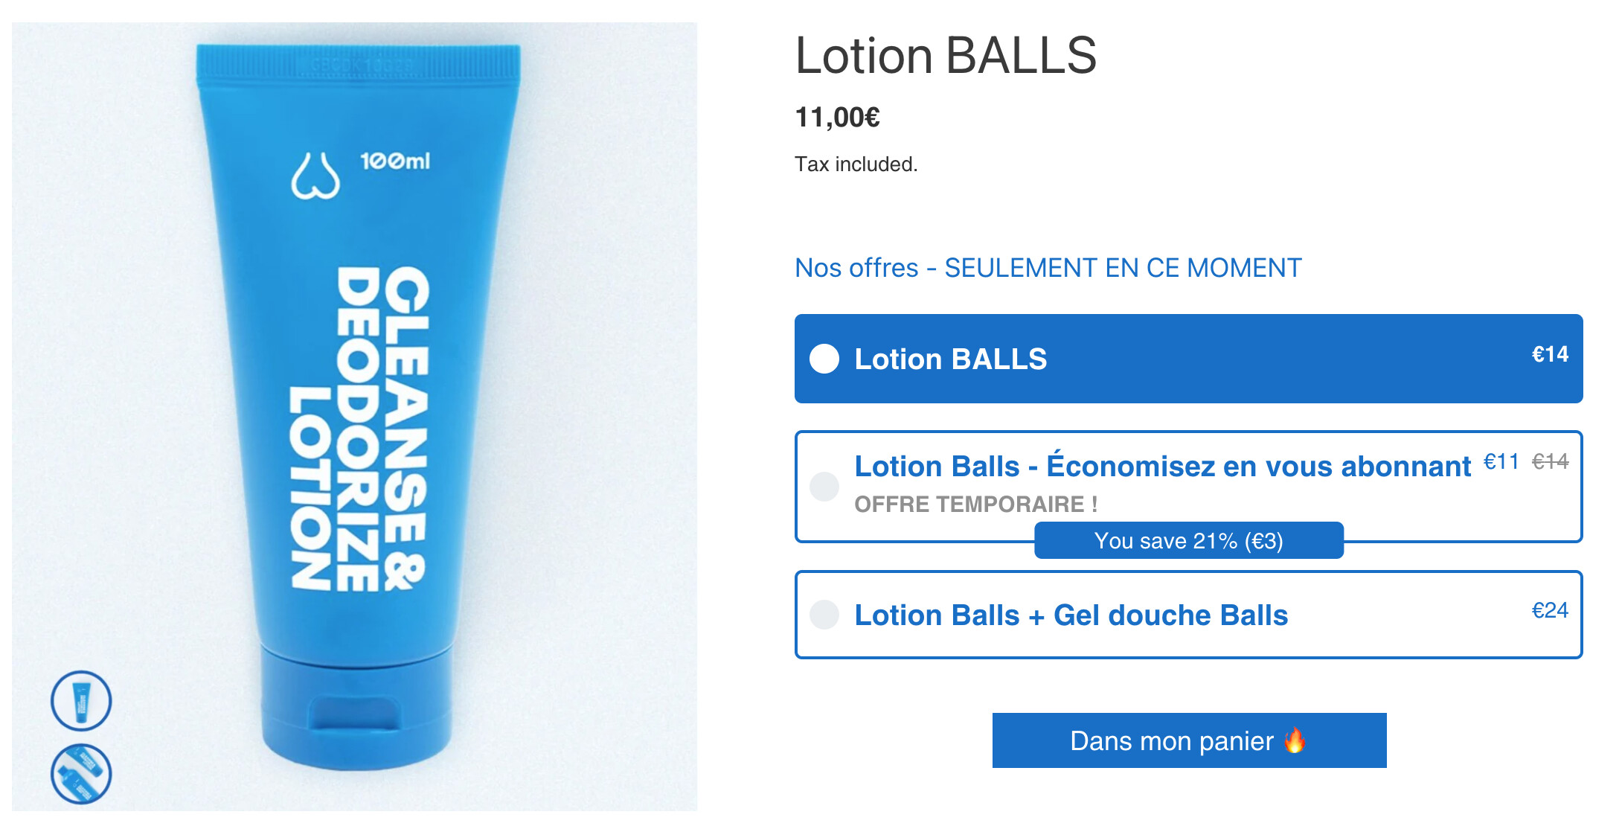This screenshot has height=826, width=1622.
Task: Click the You save 21% (€3) badge
Action: (x=1189, y=540)
